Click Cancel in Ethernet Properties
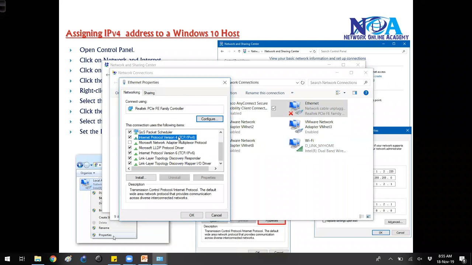Viewport: 472px width, 265px height. (216, 215)
